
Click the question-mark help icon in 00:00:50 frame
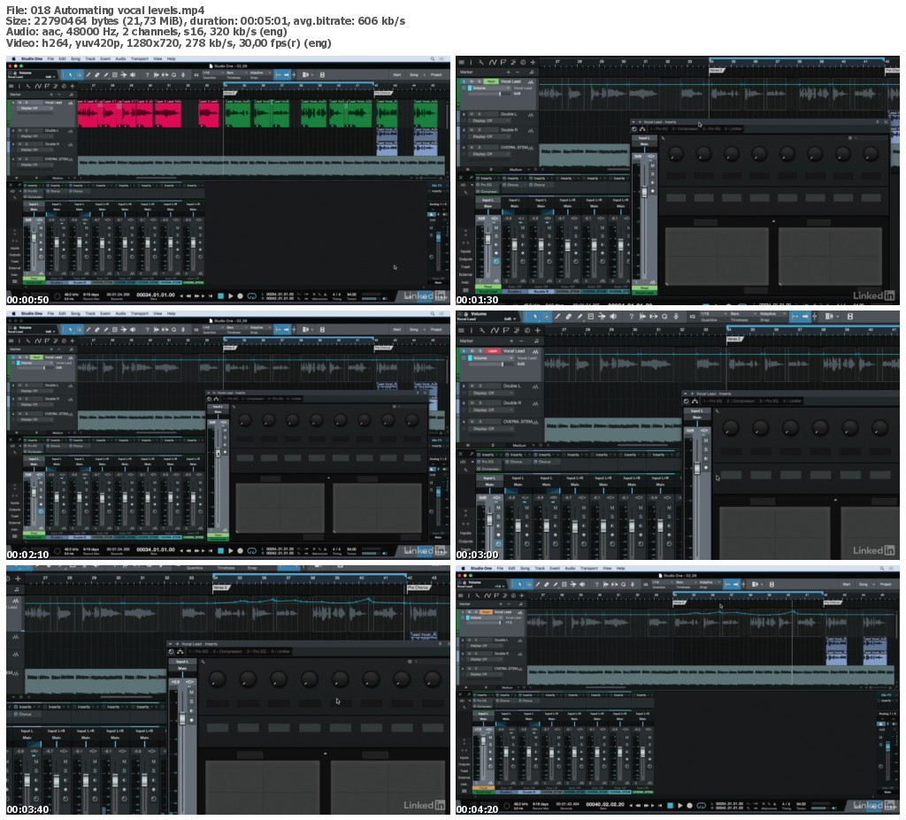point(147,74)
